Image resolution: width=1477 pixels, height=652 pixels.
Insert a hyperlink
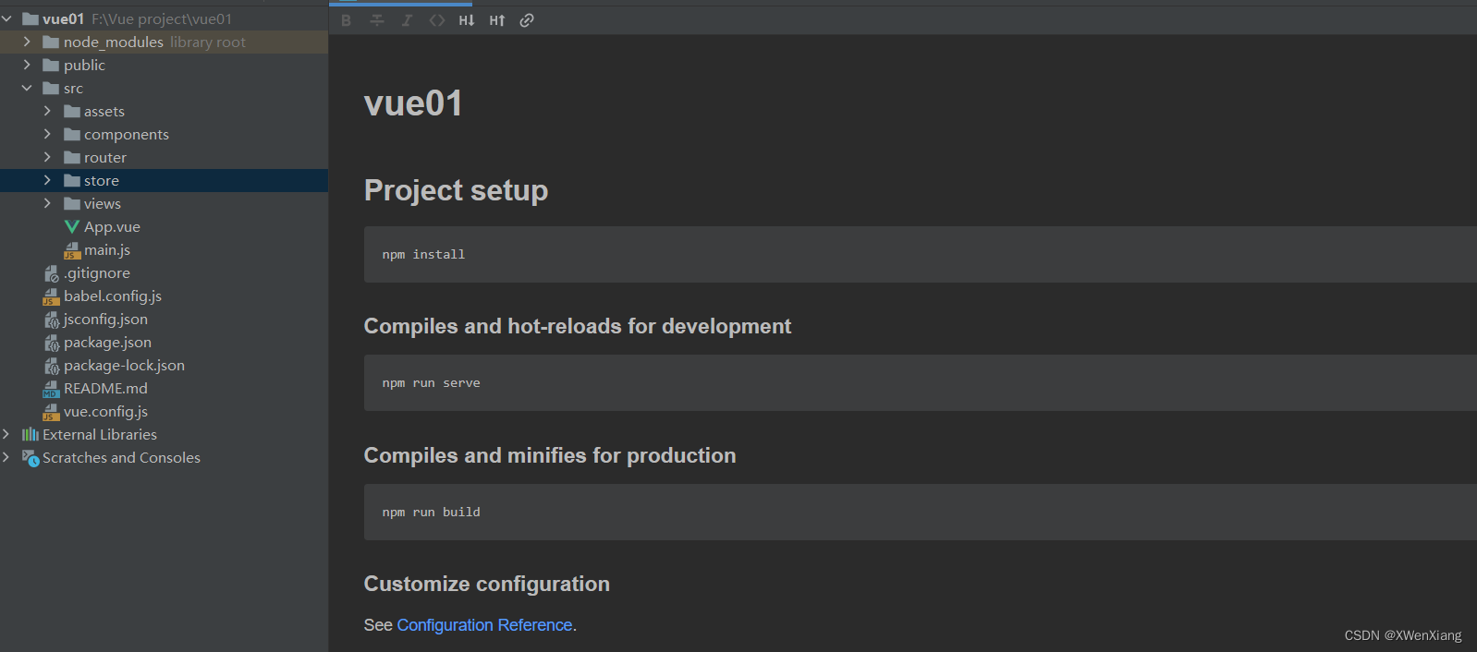[x=527, y=20]
